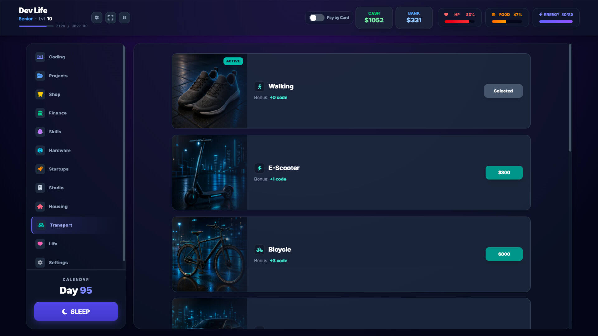
Task: Click the Bicycle thumbnail image
Action: click(x=209, y=254)
